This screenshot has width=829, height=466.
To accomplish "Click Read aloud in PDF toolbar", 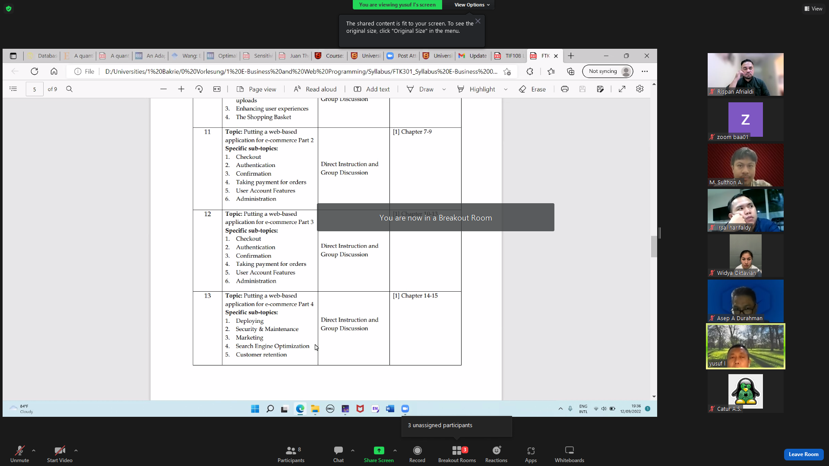I will (x=315, y=89).
